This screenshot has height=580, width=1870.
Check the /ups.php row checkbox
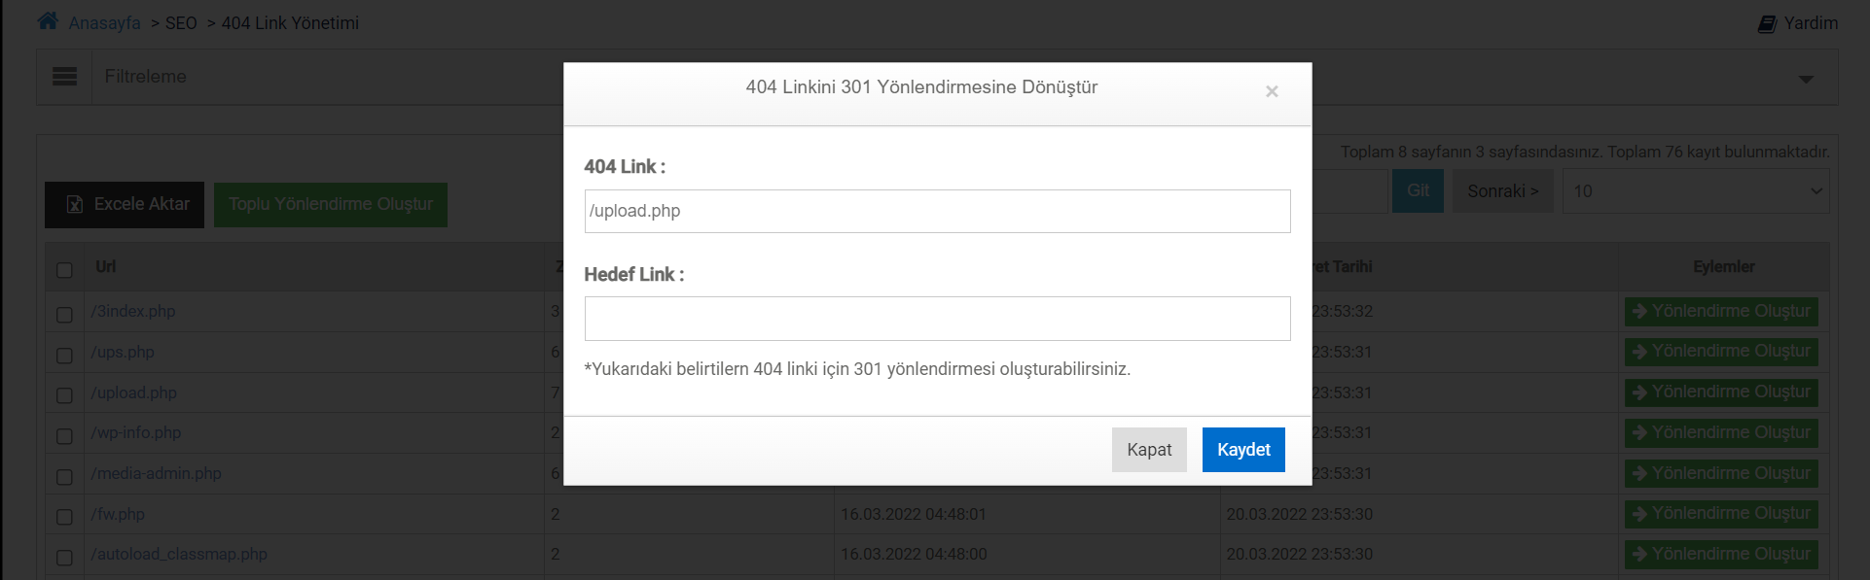tap(64, 356)
